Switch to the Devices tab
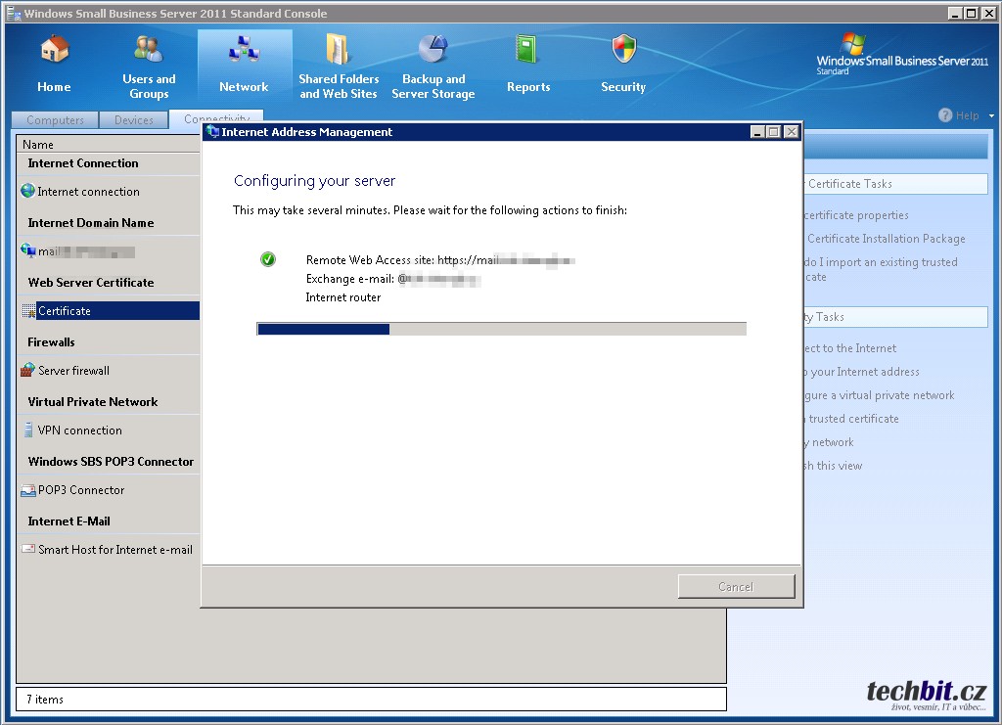 134,120
